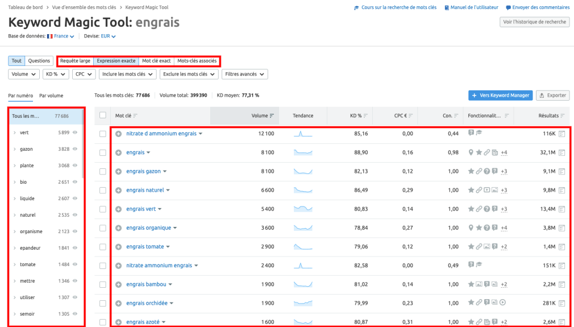Open 'Filtres avancés' dropdown
The image size is (574, 327).
point(244,74)
